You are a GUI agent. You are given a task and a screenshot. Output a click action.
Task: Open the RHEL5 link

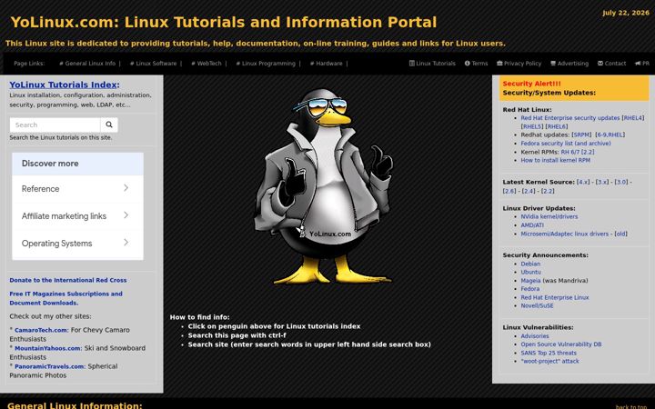532,126
